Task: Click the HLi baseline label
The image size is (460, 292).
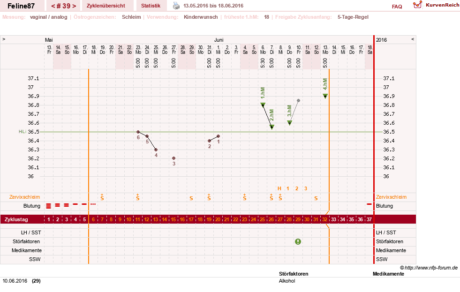Action: point(23,132)
